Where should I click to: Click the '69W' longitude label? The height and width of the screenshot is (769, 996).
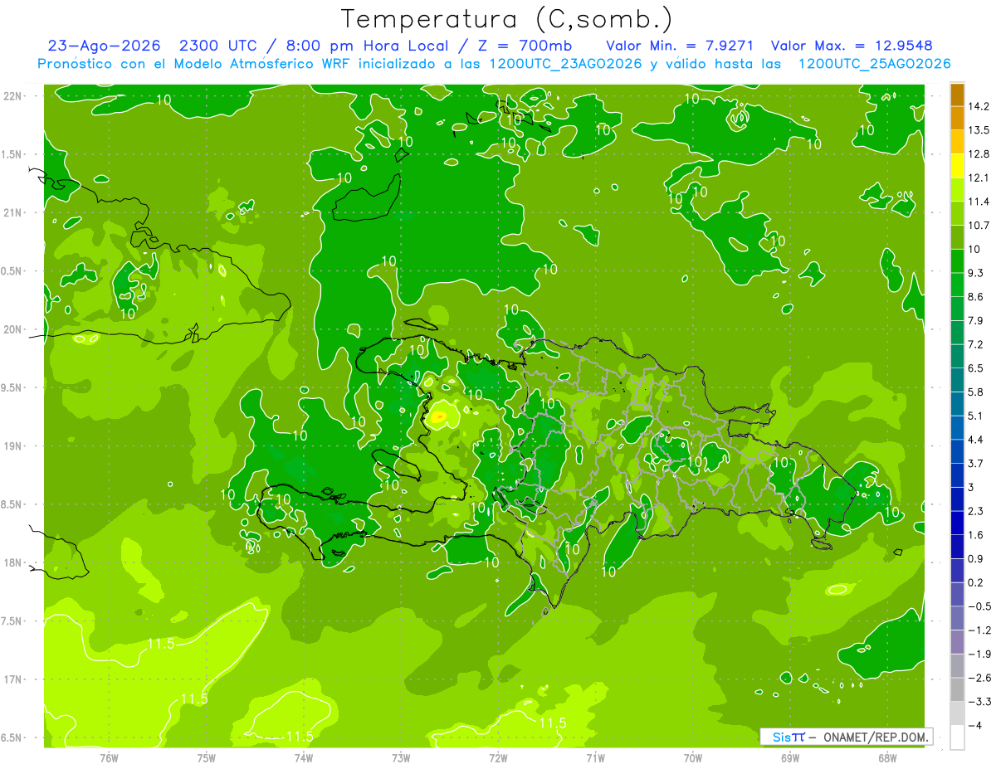790,758
